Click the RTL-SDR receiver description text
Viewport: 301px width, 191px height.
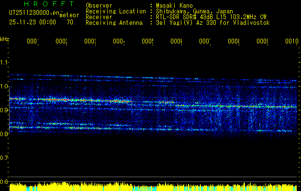[211, 17]
